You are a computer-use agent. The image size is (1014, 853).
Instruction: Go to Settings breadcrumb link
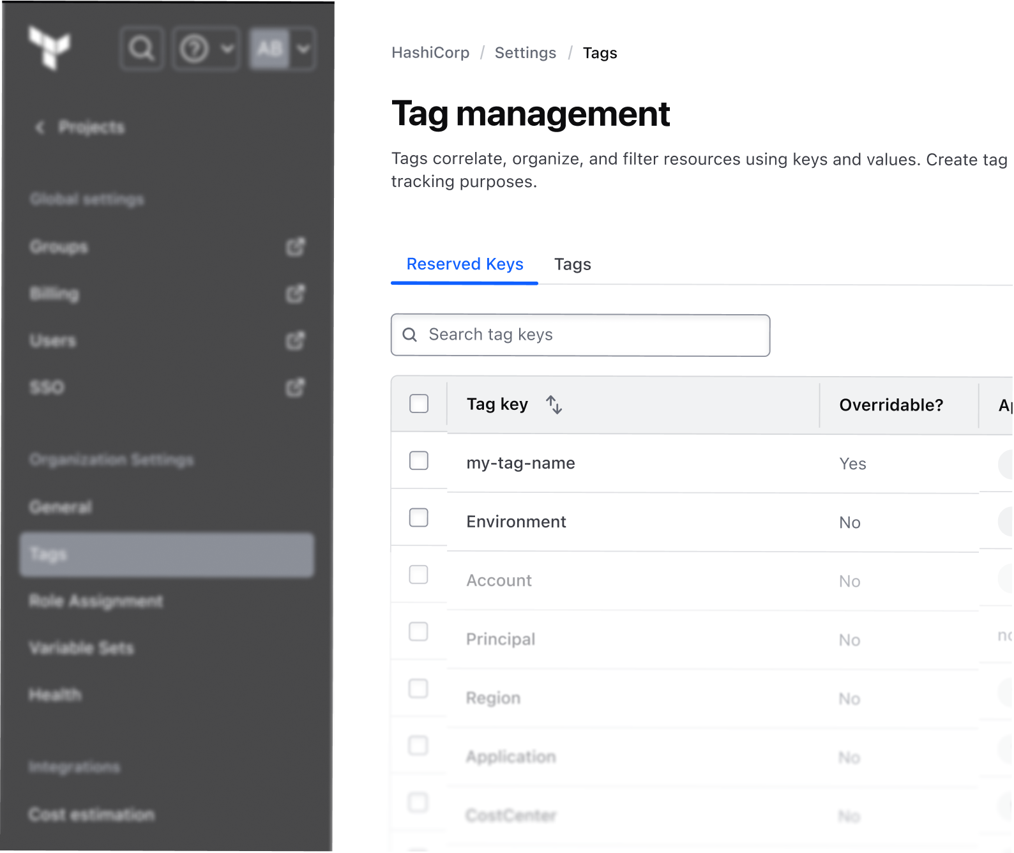click(526, 53)
